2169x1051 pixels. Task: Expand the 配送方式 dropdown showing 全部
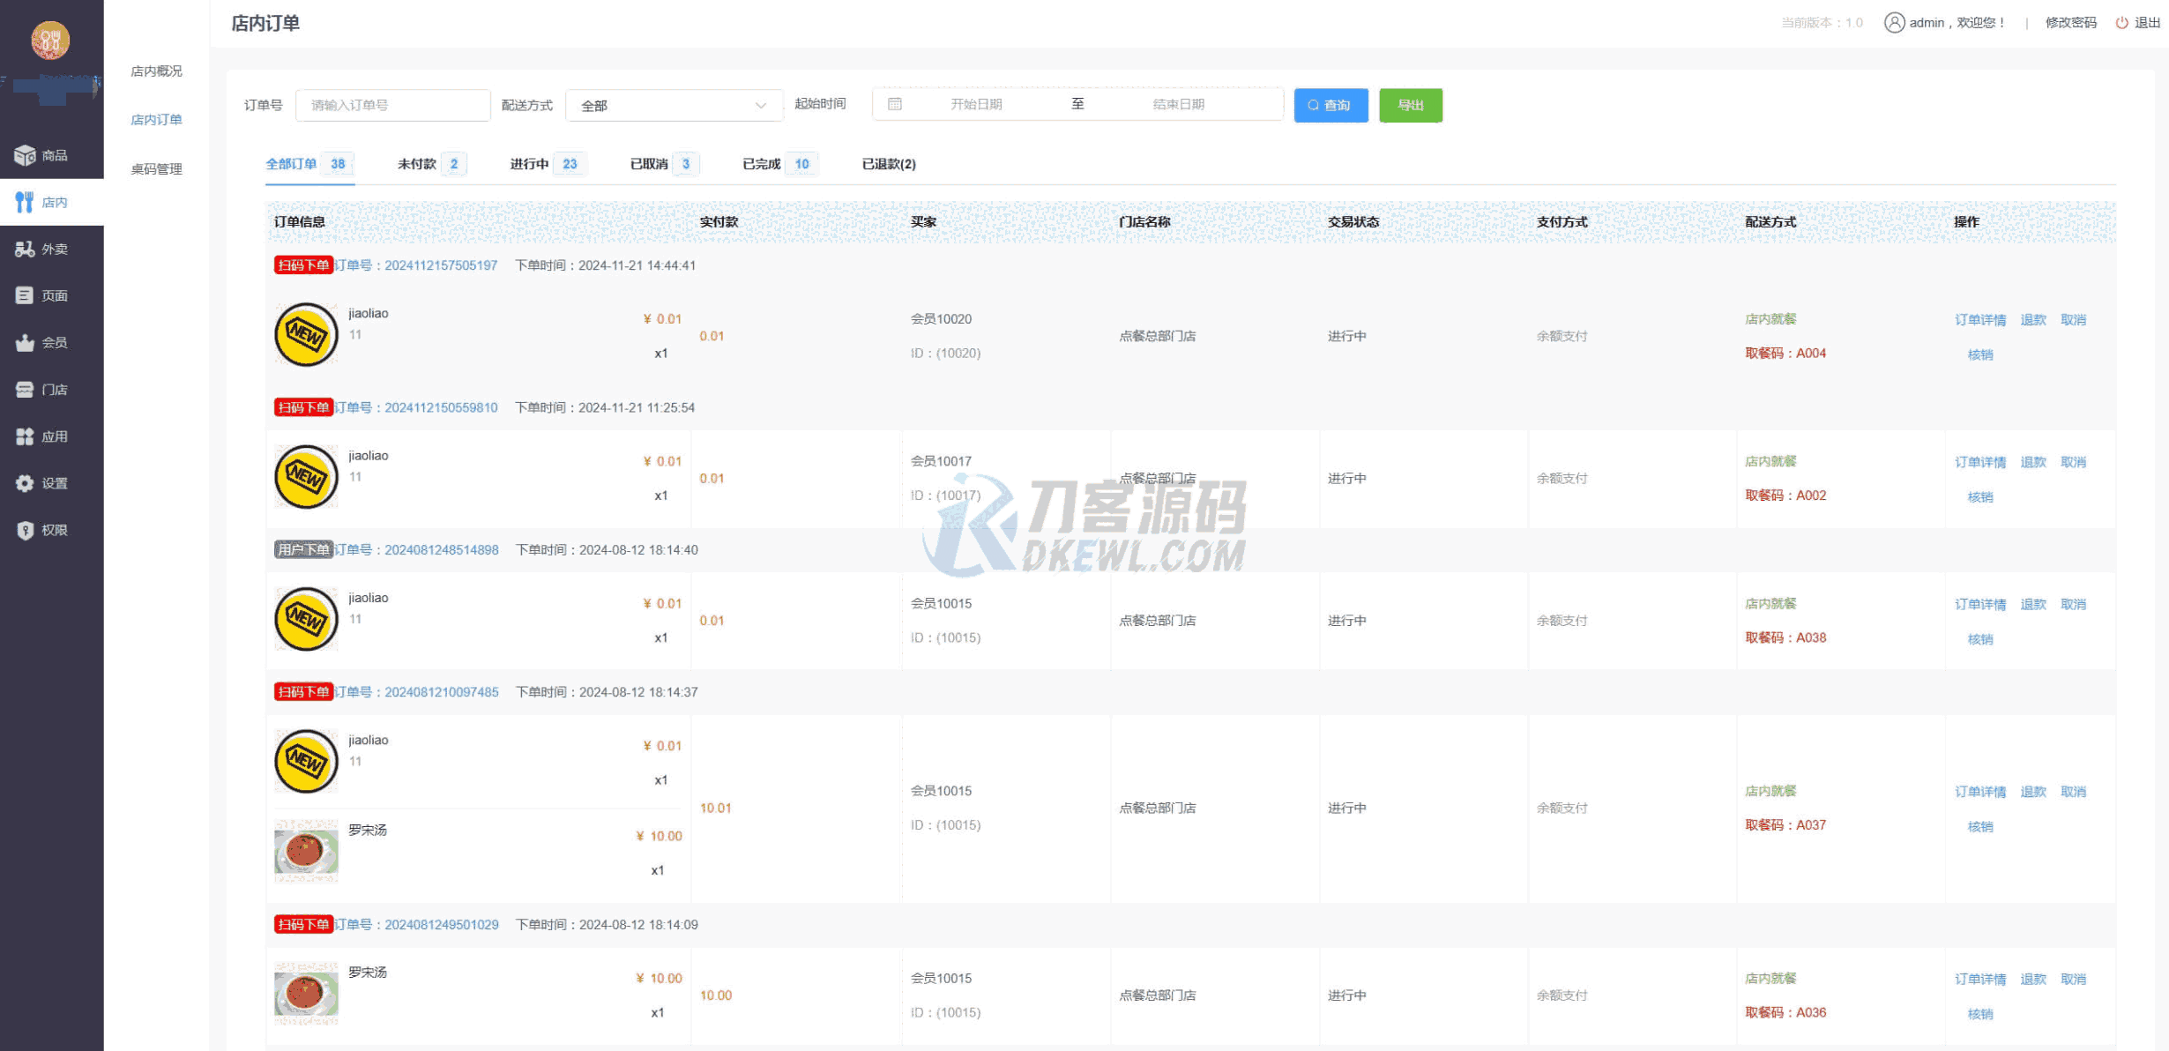coord(674,106)
